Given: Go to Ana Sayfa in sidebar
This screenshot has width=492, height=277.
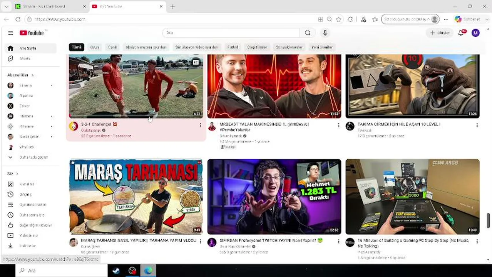Looking at the screenshot, I should [31, 48].
